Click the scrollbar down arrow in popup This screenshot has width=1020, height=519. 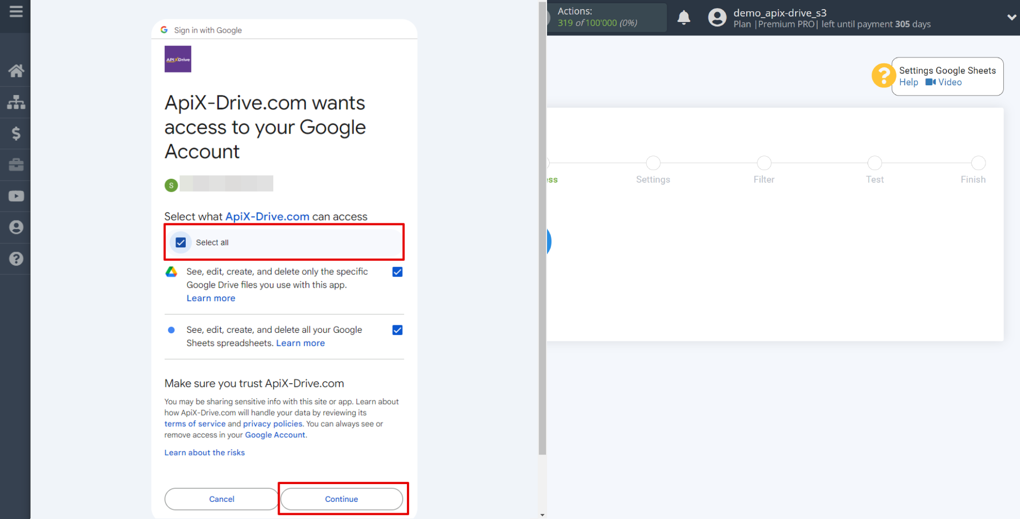pyautogui.click(x=542, y=515)
